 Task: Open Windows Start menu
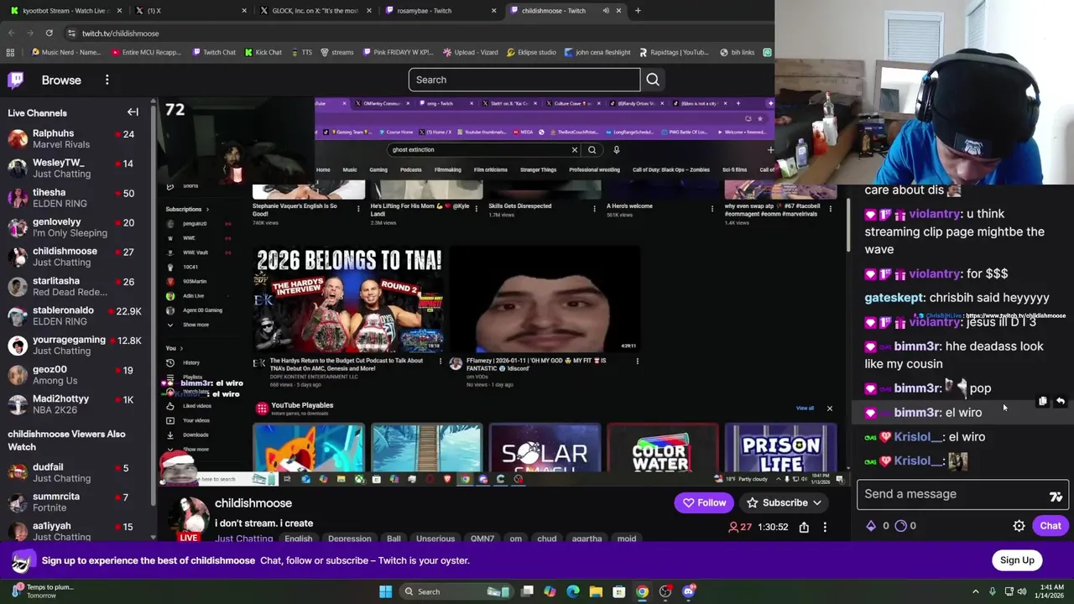click(x=385, y=591)
